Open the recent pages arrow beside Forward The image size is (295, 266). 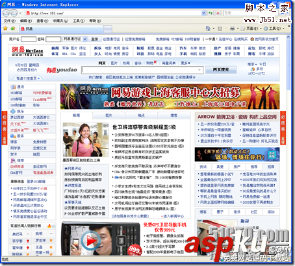point(20,13)
